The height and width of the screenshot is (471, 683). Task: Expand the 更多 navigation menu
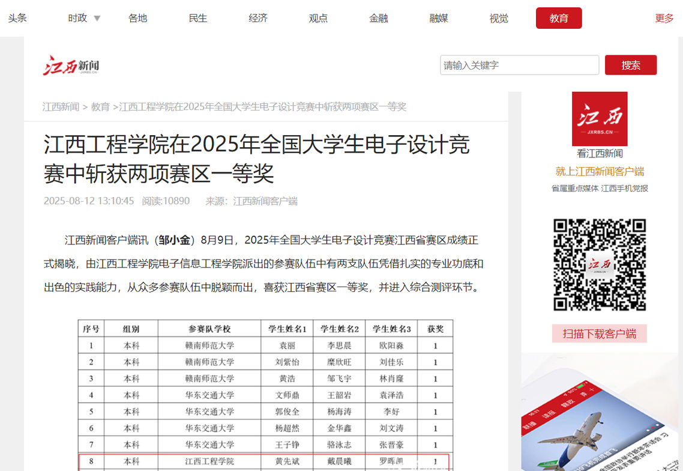click(x=664, y=18)
